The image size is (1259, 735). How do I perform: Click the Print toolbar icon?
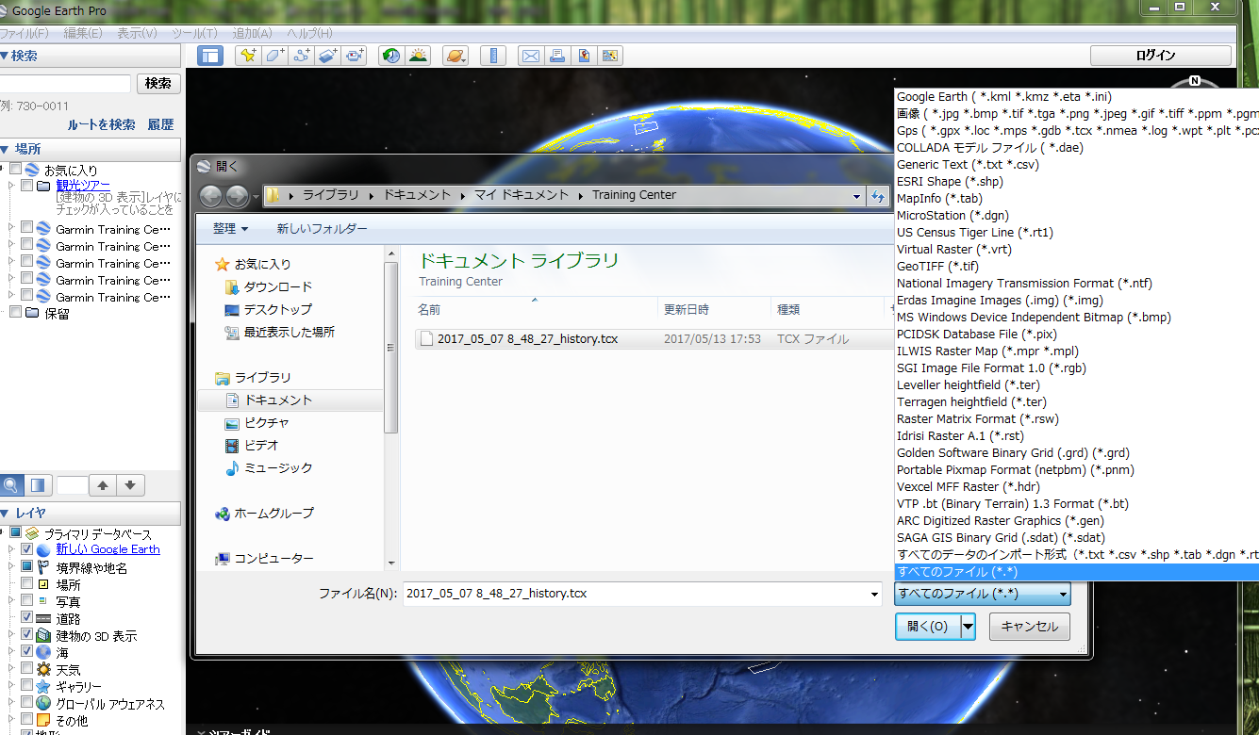click(557, 56)
